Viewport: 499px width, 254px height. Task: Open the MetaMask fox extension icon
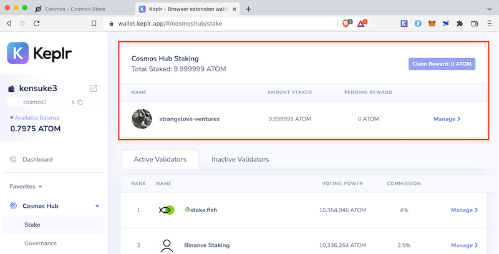432,24
